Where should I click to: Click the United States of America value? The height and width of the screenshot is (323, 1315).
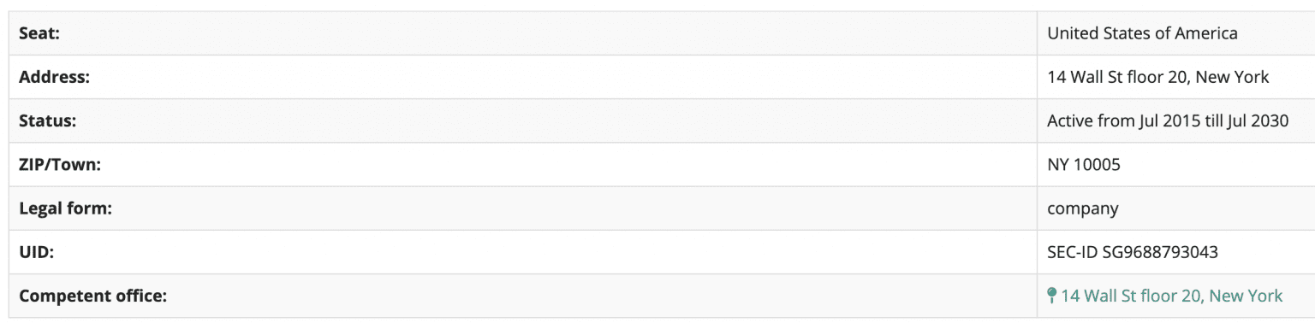click(x=1142, y=33)
